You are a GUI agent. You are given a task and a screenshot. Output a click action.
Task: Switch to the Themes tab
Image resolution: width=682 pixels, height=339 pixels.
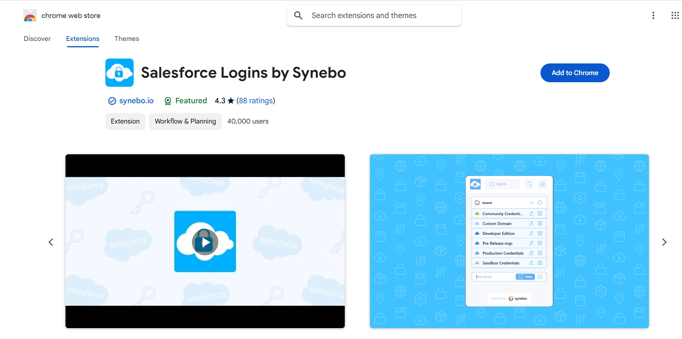click(126, 38)
